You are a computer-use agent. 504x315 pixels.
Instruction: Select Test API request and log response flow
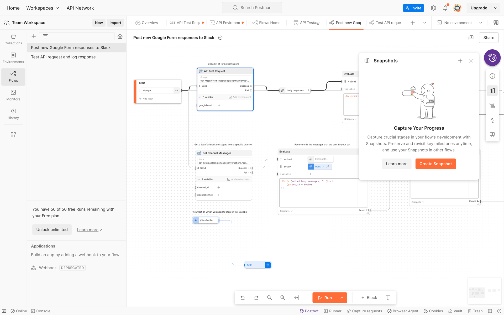point(77,57)
